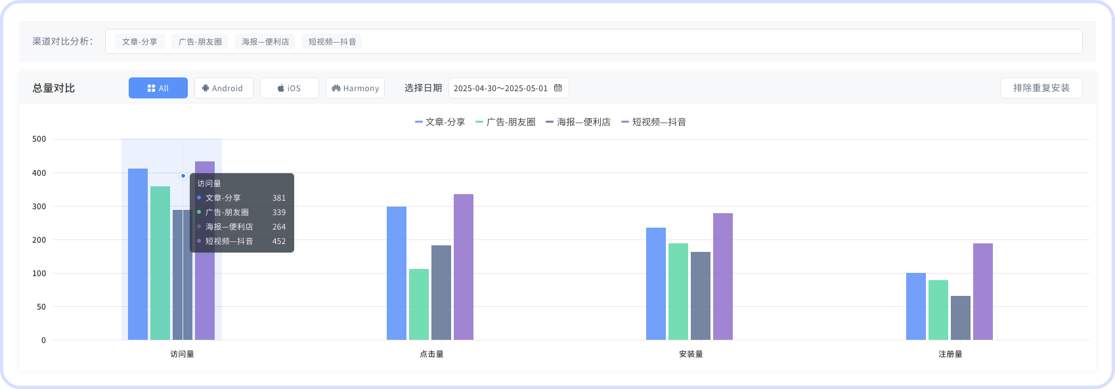Screen dimensions: 1115x389
Task: Click the 500 y-axis label
Action: (x=39, y=139)
